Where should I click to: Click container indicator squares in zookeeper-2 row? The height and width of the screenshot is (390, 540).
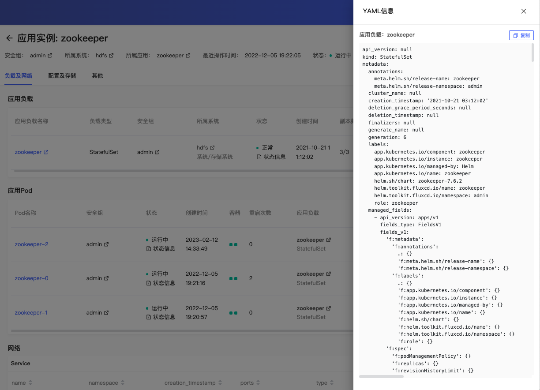click(233, 244)
